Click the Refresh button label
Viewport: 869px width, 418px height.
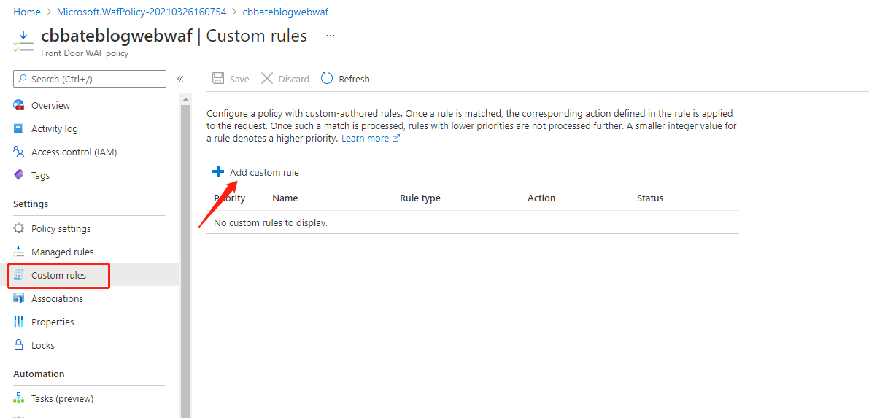(x=354, y=79)
